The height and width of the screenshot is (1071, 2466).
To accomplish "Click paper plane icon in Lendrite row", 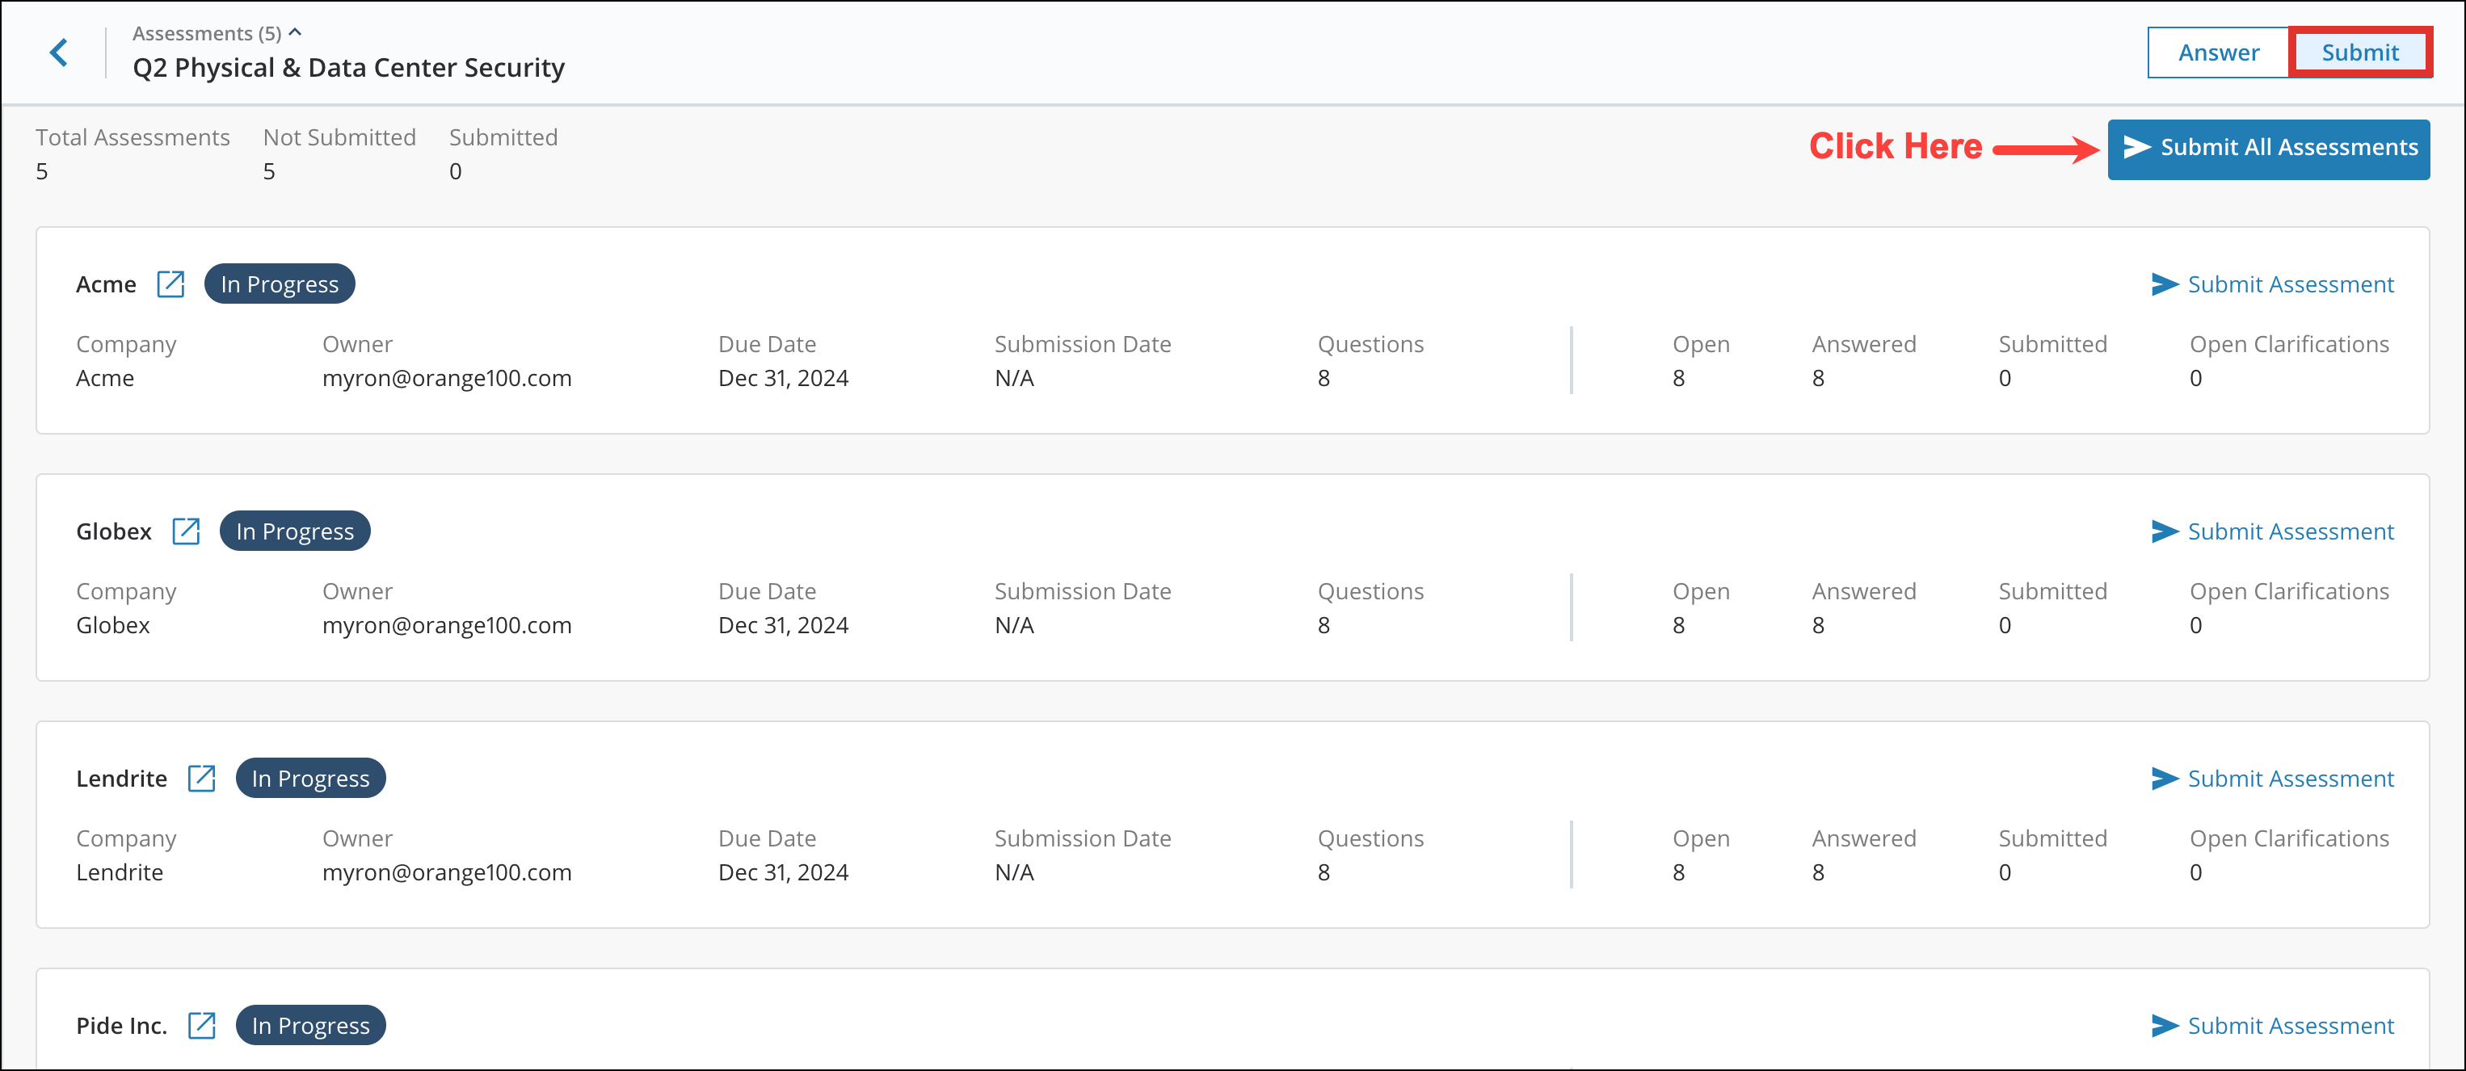I will tap(2164, 778).
